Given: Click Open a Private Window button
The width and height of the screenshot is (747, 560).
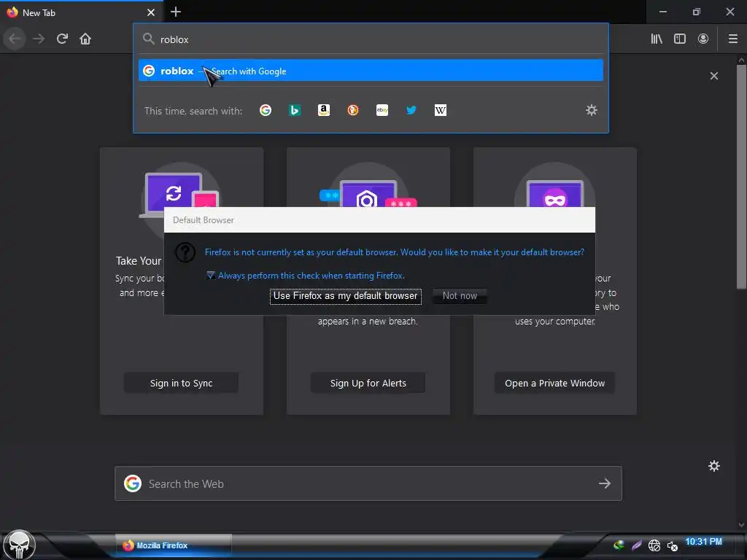Looking at the screenshot, I should pos(554,383).
